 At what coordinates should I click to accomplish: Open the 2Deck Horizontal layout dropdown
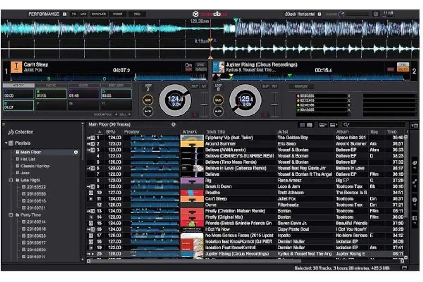[x=319, y=13]
